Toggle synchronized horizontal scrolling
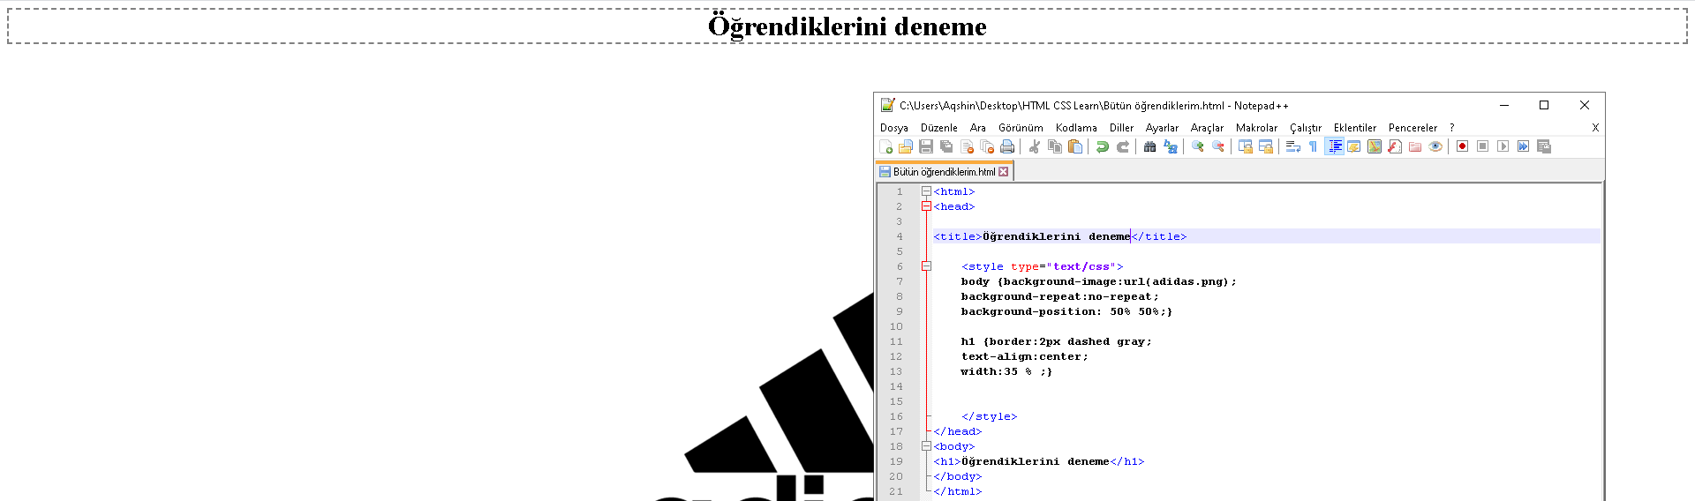The image size is (1695, 501). 1266,146
